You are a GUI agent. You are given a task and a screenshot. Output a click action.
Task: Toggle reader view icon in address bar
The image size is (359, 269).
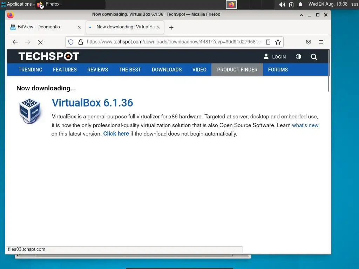[268, 42]
